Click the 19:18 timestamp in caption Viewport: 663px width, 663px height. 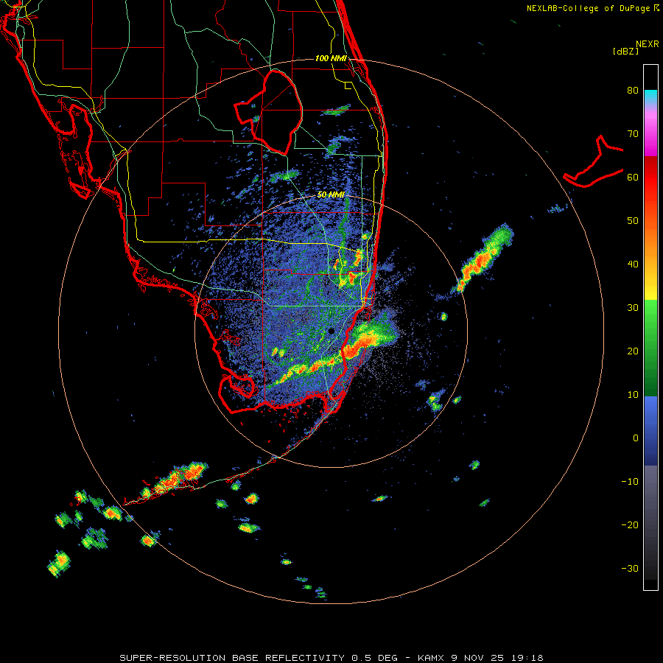(x=526, y=658)
